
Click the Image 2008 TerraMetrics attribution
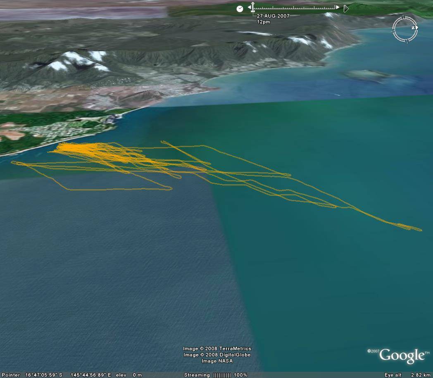click(x=217, y=349)
